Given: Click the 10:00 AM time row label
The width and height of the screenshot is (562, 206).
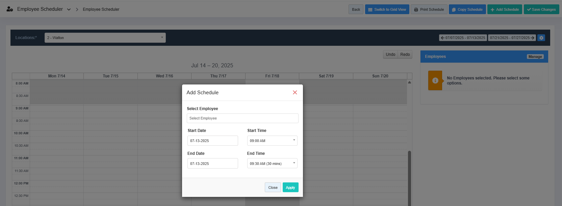Looking at the screenshot, I should (x=21, y=133).
